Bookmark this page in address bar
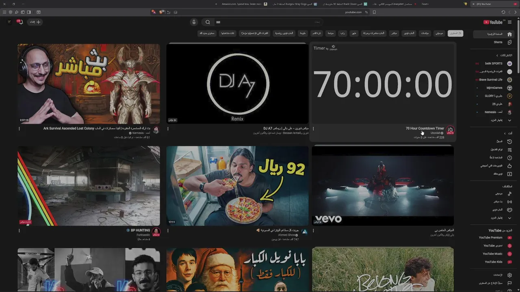The height and width of the screenshot is (292, 520). (374, 12)
